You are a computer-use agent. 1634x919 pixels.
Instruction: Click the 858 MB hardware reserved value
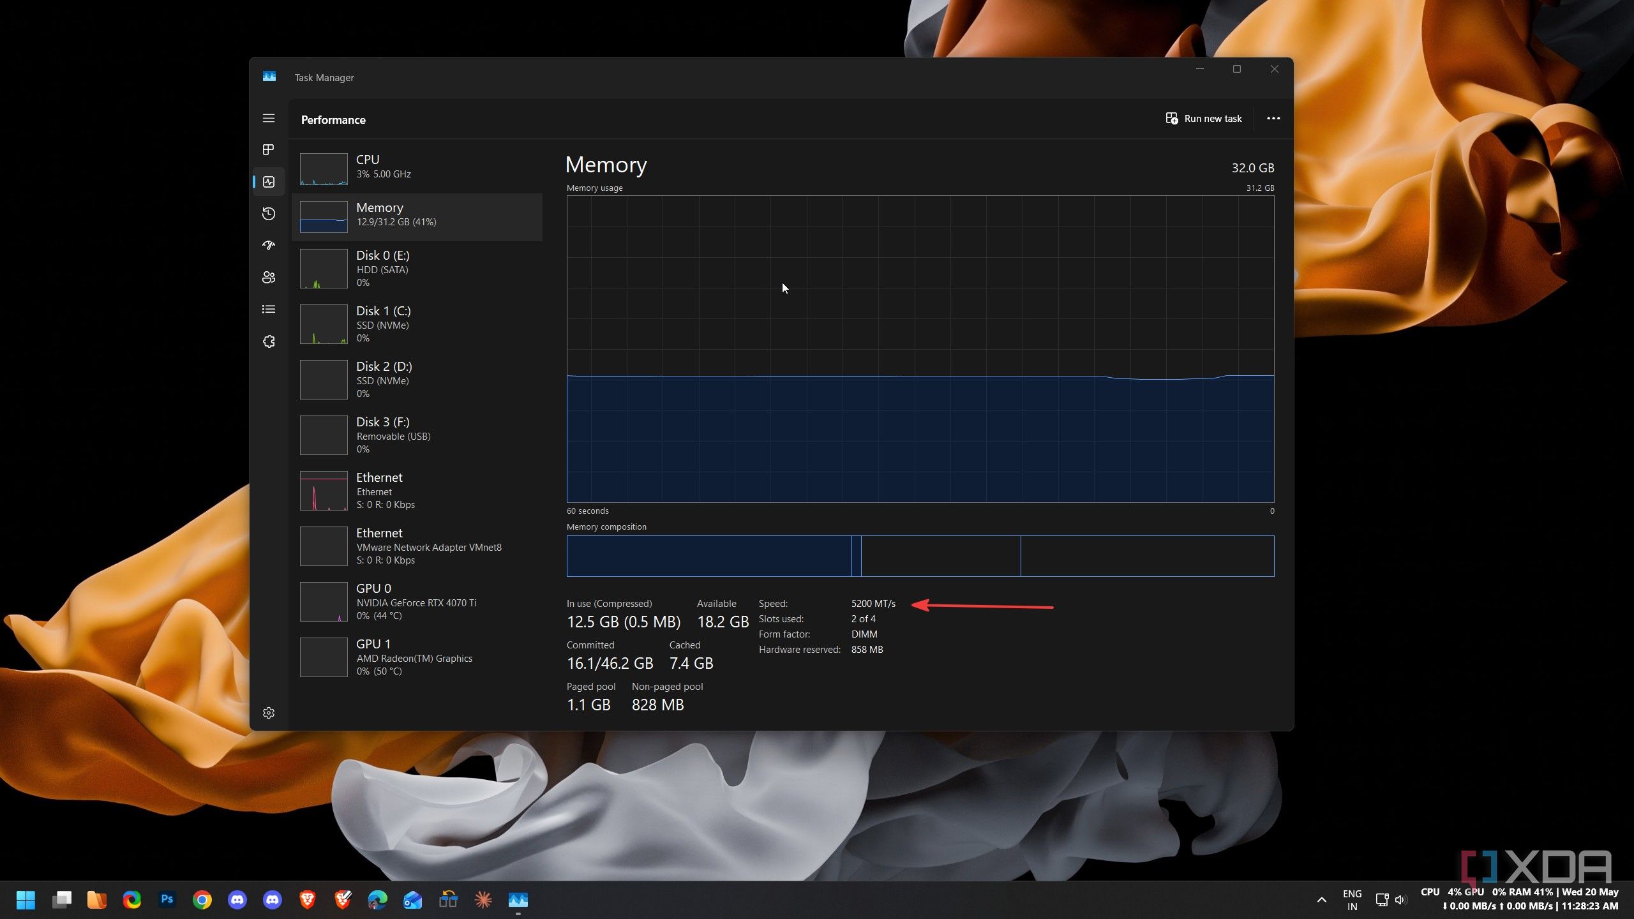pos(867,650)
